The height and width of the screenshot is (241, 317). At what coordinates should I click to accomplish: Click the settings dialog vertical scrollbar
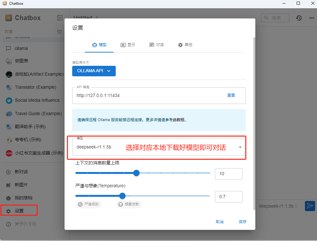[x=254, y=124]
